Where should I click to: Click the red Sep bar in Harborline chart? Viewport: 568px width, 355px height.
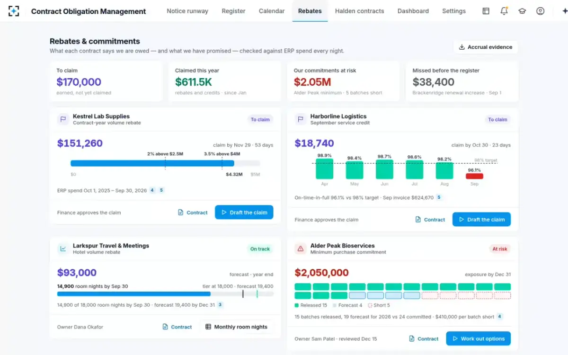[474, 176]
